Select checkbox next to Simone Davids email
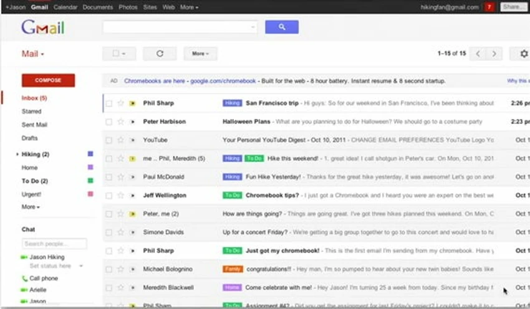The width and height of the screenshot is (530, 309). point(108,232)
